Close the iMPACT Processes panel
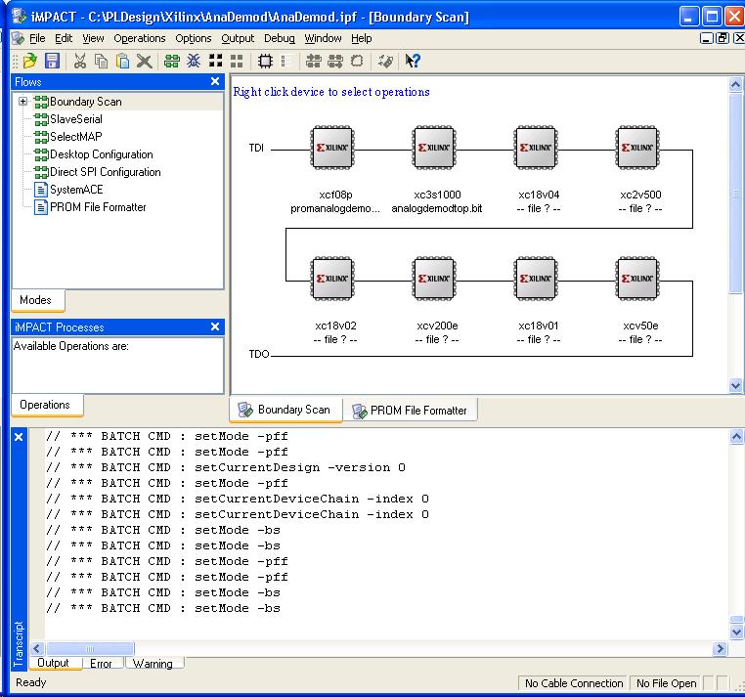This screenshot has height=697, width=745. 215,327
